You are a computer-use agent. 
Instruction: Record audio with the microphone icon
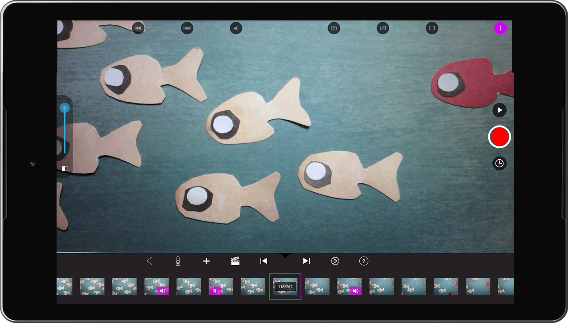pos(178,261)
